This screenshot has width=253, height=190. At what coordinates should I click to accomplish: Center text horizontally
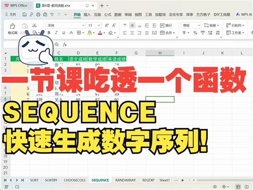[x=132, y=33]
